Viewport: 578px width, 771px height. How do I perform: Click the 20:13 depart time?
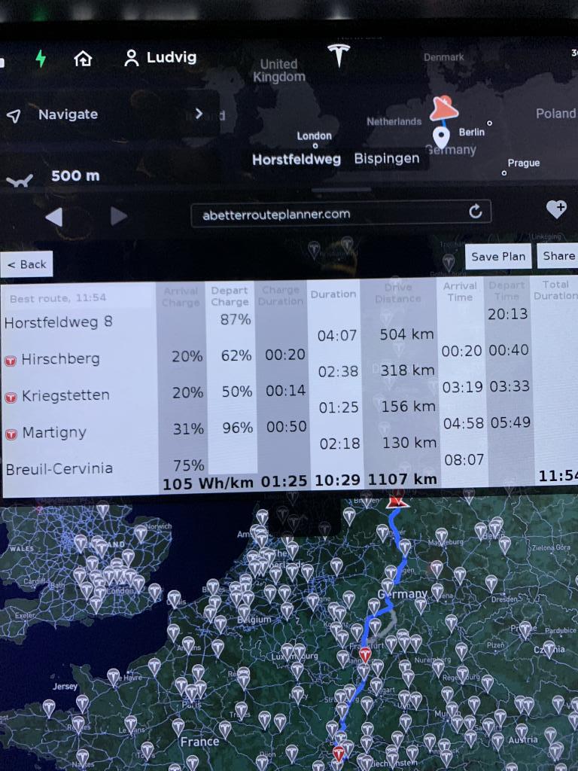click(508, 314)
